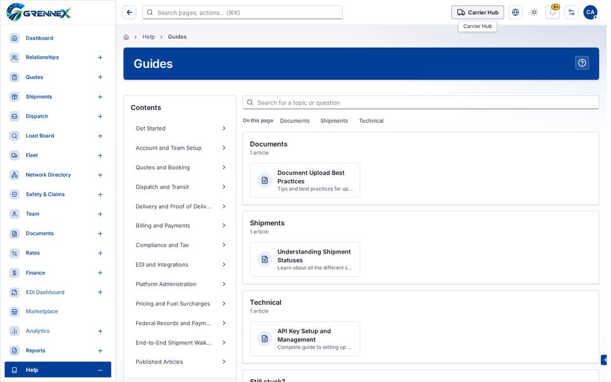The height and width of the screenshot is (382, 611).
Task: Open Team in the sidebar
Action: 32,214
